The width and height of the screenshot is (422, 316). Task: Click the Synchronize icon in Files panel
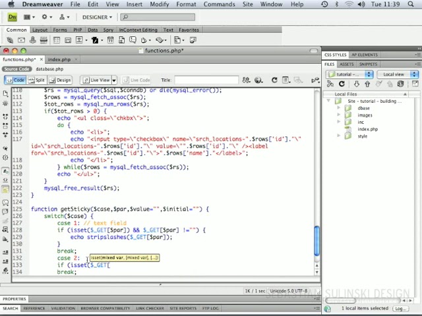[x=400, y=84]
